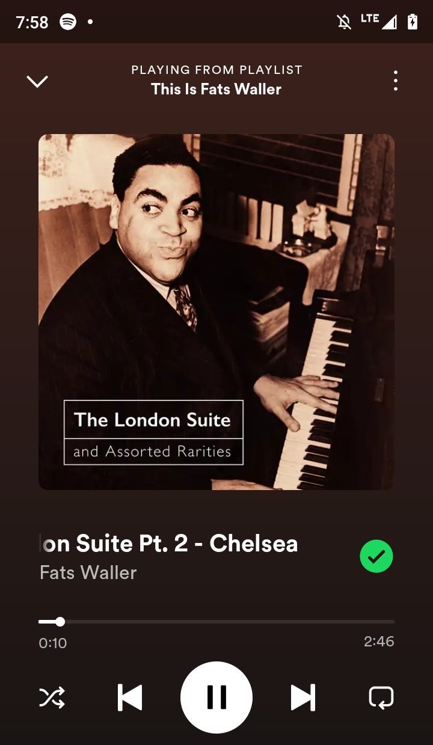
Task: Open the This Is Fats Waller playlist
Action: (x=216, y=89)
